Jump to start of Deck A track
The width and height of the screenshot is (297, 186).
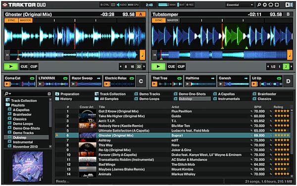[x=7, y=55]
